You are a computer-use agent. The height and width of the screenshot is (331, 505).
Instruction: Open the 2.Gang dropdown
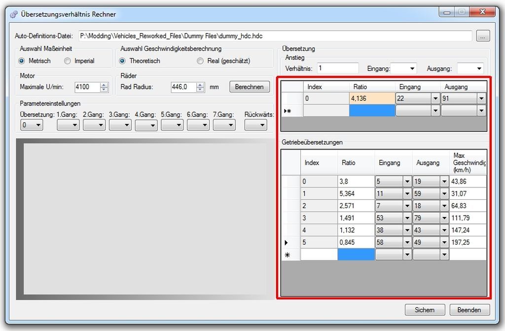coord(94,125)
